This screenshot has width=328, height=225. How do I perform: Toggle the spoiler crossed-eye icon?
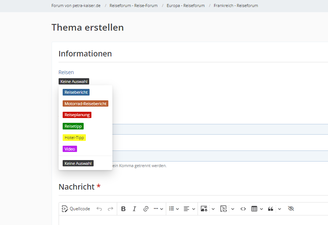click(x=291, y=209)
